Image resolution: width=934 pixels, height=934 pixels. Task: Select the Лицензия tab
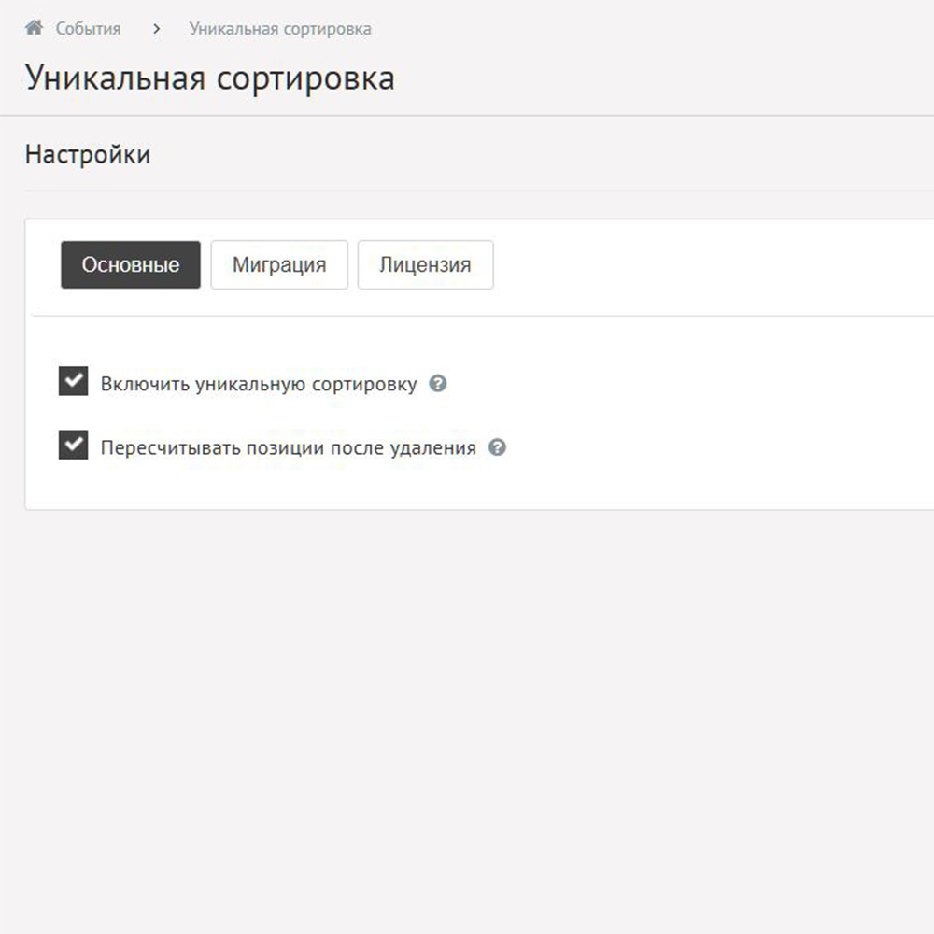point(425,265)
